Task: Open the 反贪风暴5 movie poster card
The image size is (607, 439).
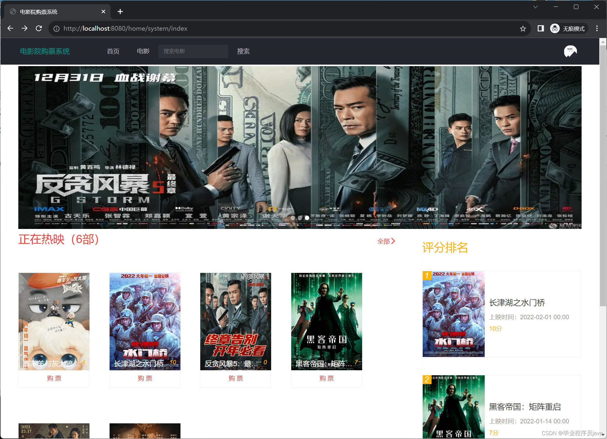Action: pyautogui.click(x=235, y=321)
